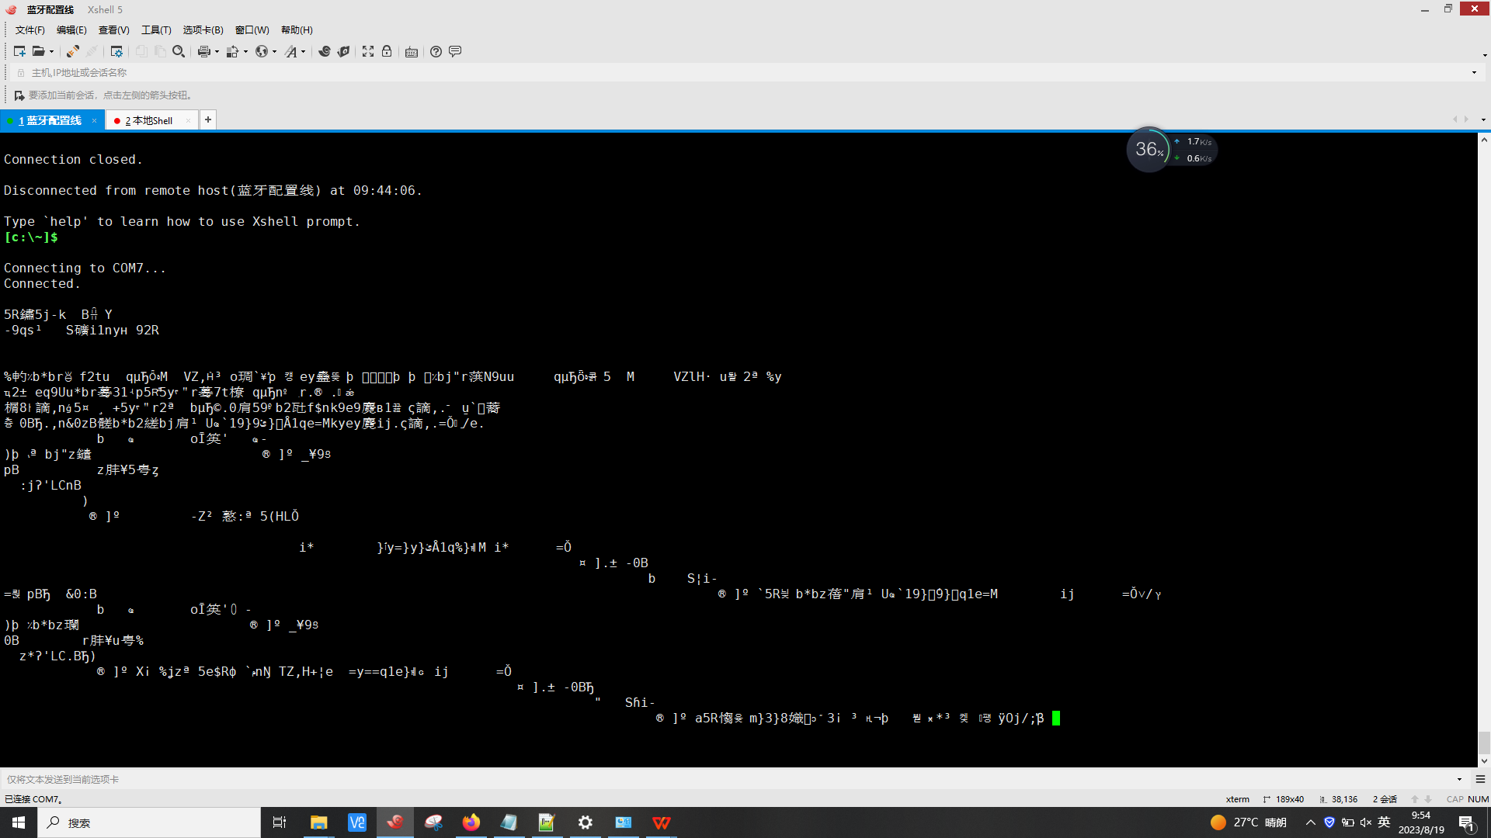Click the New Session toolbar icon
This screenshot has height=838, width=1491.
click(x=19, y=51)
